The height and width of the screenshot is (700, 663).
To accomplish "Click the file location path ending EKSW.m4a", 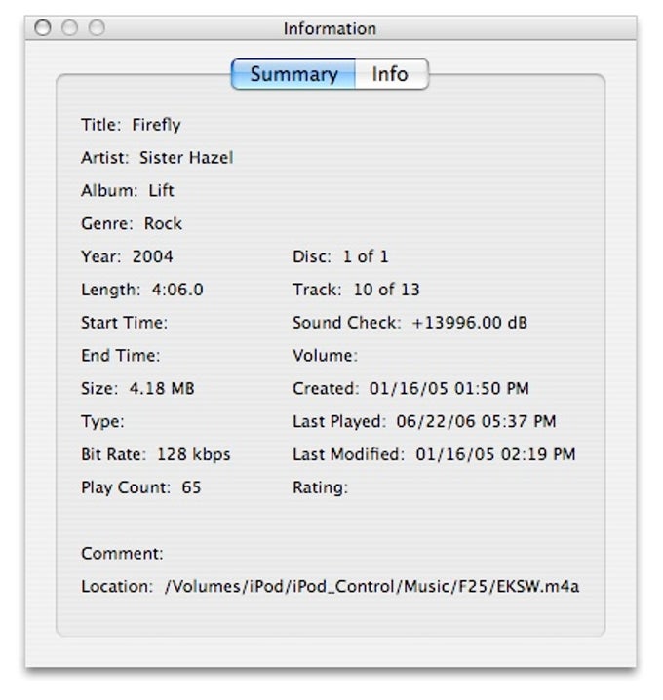I will pos(371,587).
